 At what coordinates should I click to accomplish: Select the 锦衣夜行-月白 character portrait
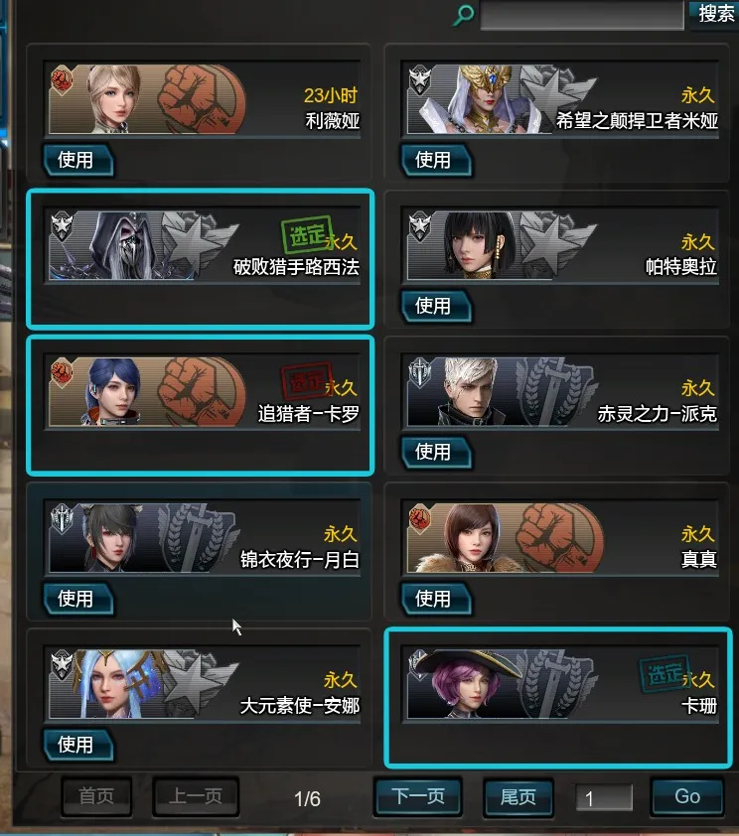(112, 538)
